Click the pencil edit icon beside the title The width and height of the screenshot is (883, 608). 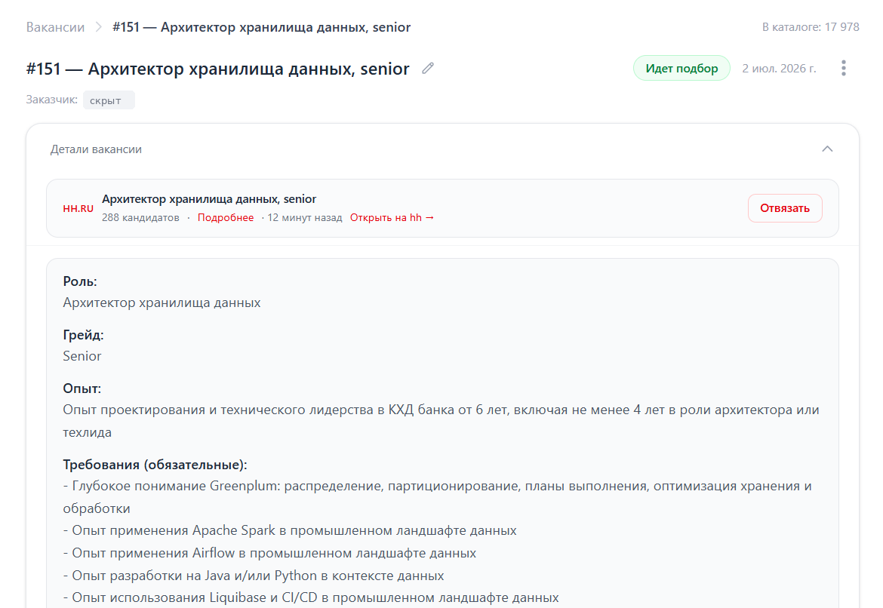(428, 68)
